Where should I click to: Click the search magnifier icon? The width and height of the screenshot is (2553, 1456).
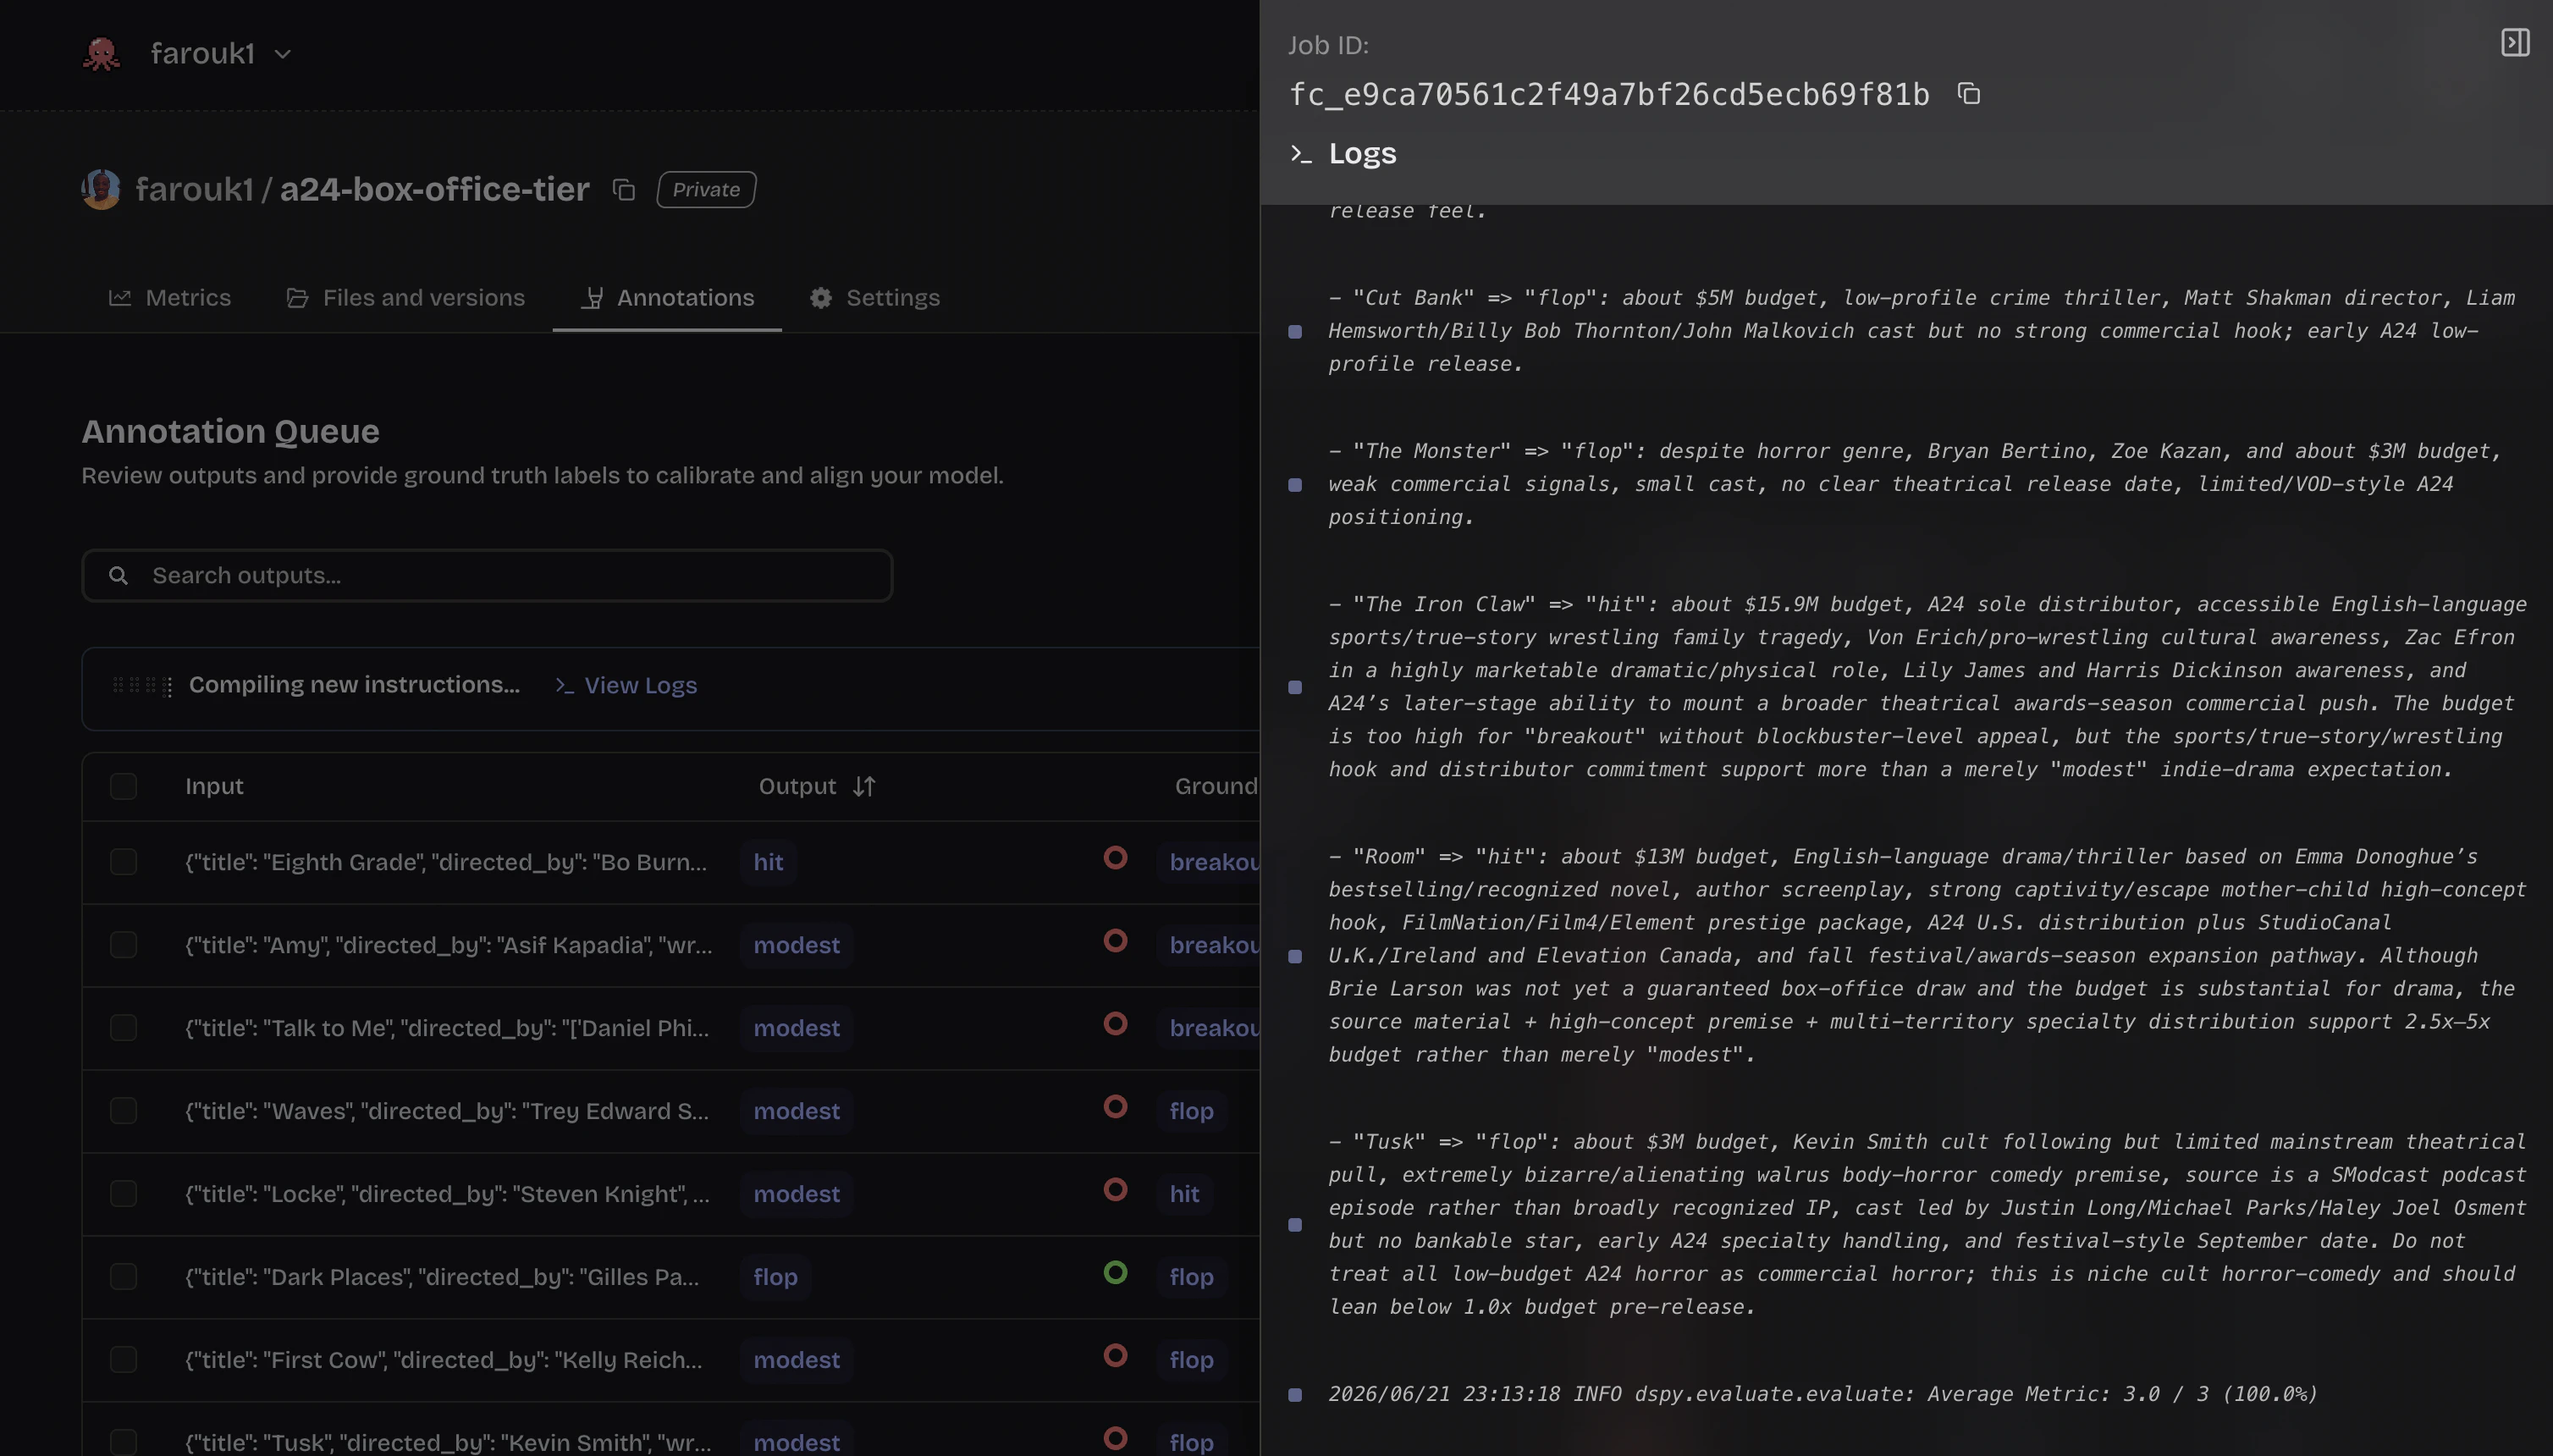pos(119,575)
